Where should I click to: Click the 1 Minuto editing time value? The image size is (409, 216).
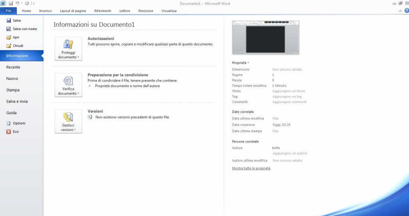279,85
